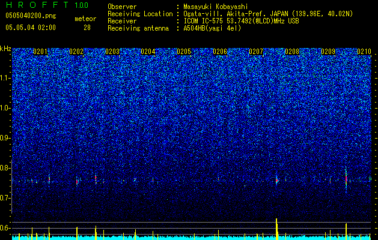Click the antenna value A504HB(yagi 4el)
378x240 pixels.
[x=212, y=28]
